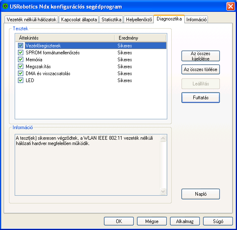Uncheck DMA és visszacsatolás checkbox
Viewport: 237px width, 230px height.
pos(20,74)
